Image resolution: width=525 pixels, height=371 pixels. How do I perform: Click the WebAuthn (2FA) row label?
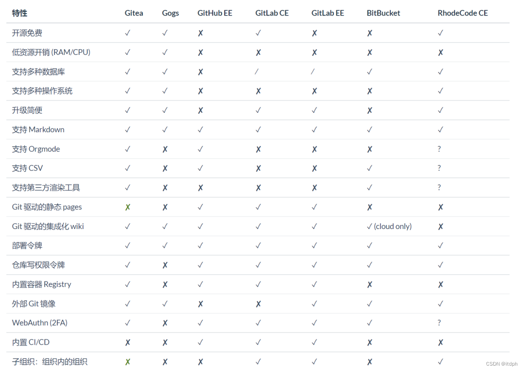point(39,323)
